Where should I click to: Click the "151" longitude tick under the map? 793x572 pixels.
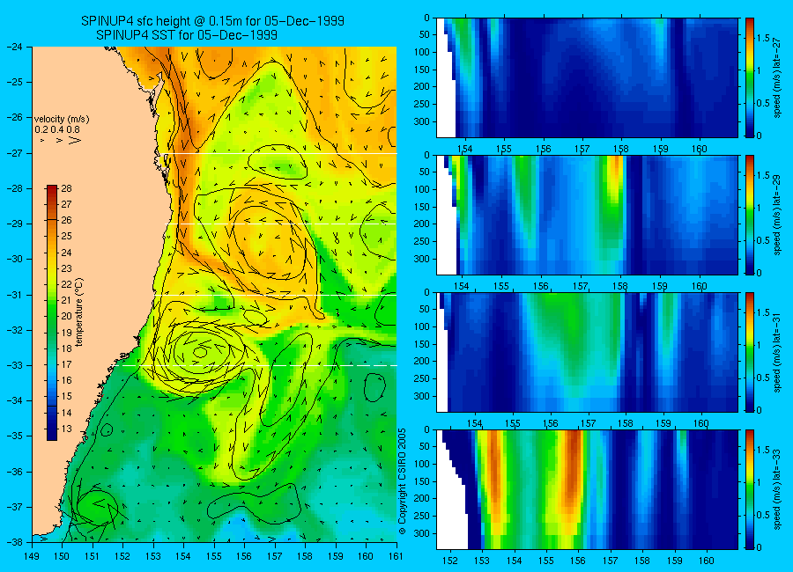click(x=93, y=556)
